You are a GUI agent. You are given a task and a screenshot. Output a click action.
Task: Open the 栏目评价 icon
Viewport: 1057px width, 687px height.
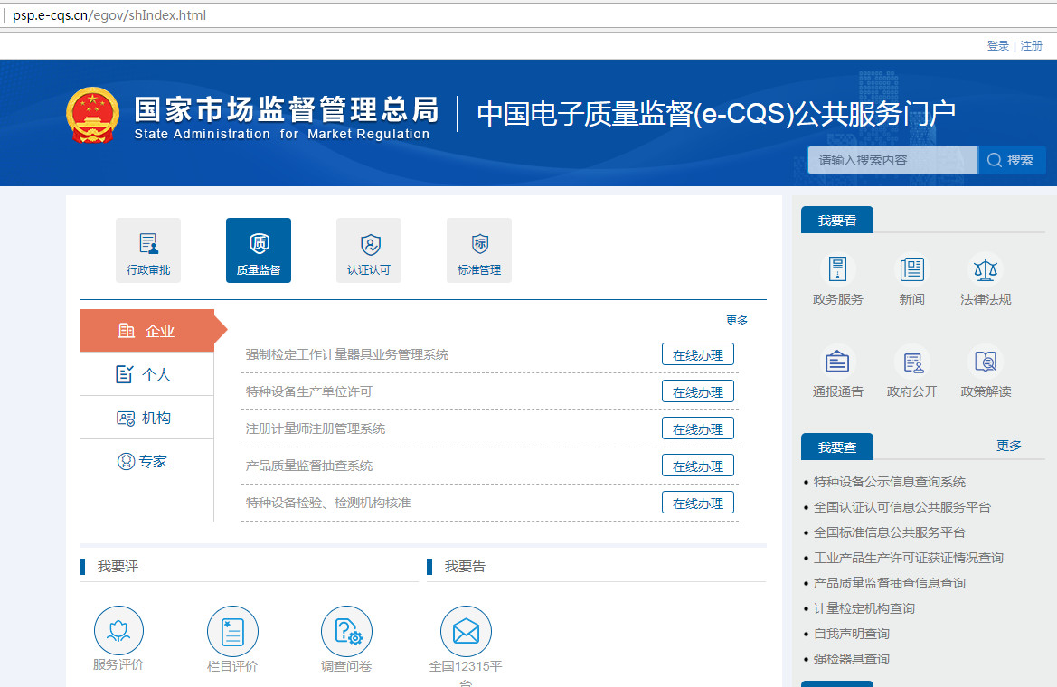[x=232, y=631]
